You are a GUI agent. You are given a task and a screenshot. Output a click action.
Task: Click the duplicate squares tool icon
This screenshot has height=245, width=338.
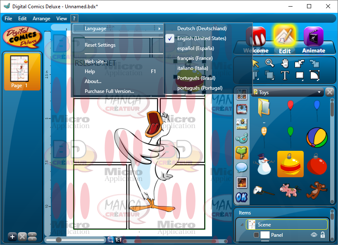click(270, 76)
